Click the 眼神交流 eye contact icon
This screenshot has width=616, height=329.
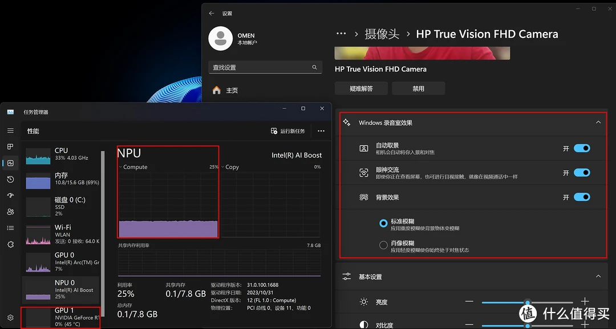pos(364,172)
